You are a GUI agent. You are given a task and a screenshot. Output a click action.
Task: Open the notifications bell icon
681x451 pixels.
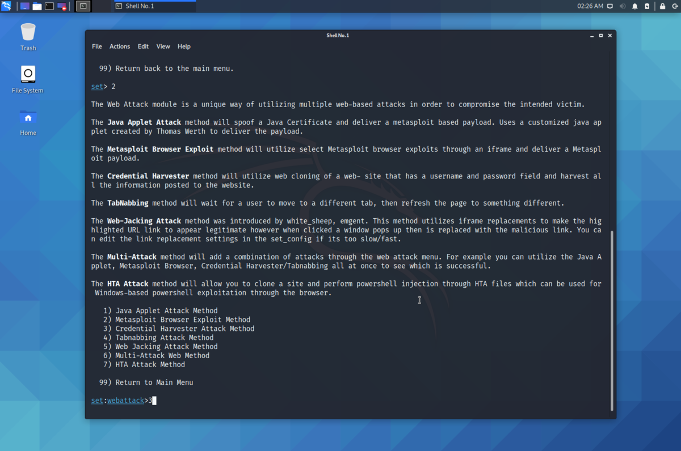tap(635, 6)
